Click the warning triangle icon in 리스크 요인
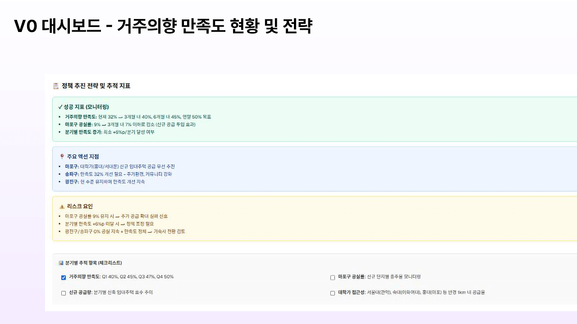Image resolution: width=577 pixels, height=324 pixels. [x=61, y=206]
